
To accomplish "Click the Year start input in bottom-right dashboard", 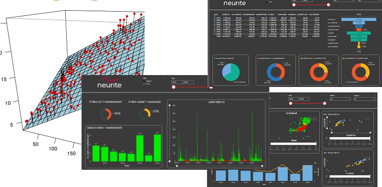I will click(x=293, y=99).
